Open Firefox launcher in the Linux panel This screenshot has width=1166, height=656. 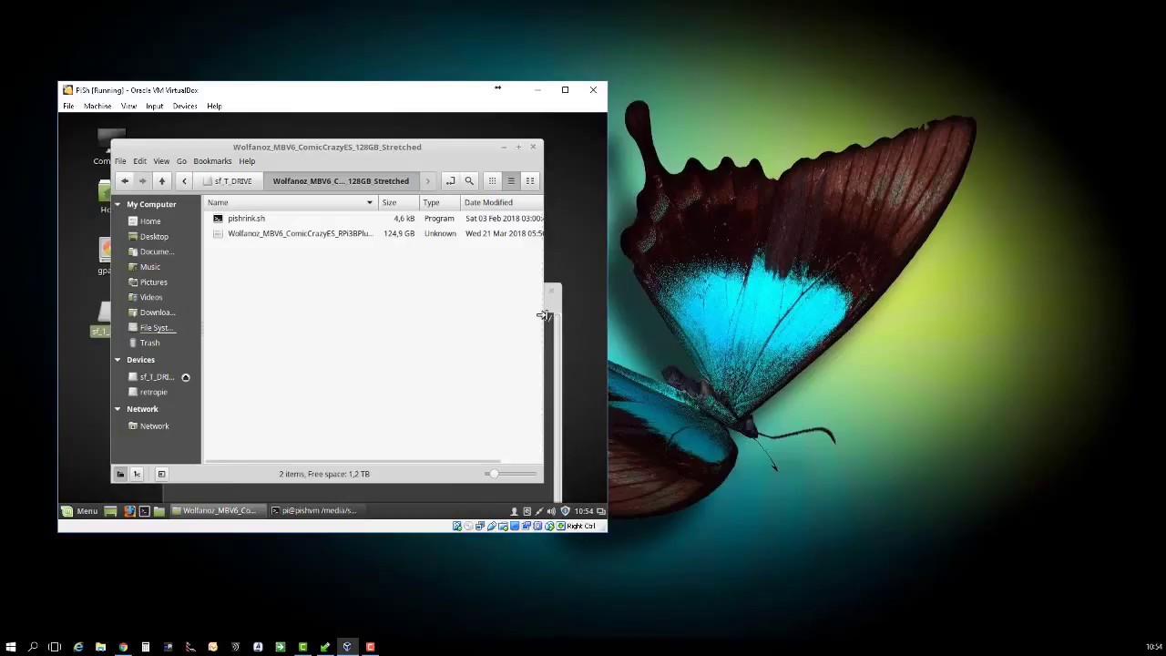(130, 511)
